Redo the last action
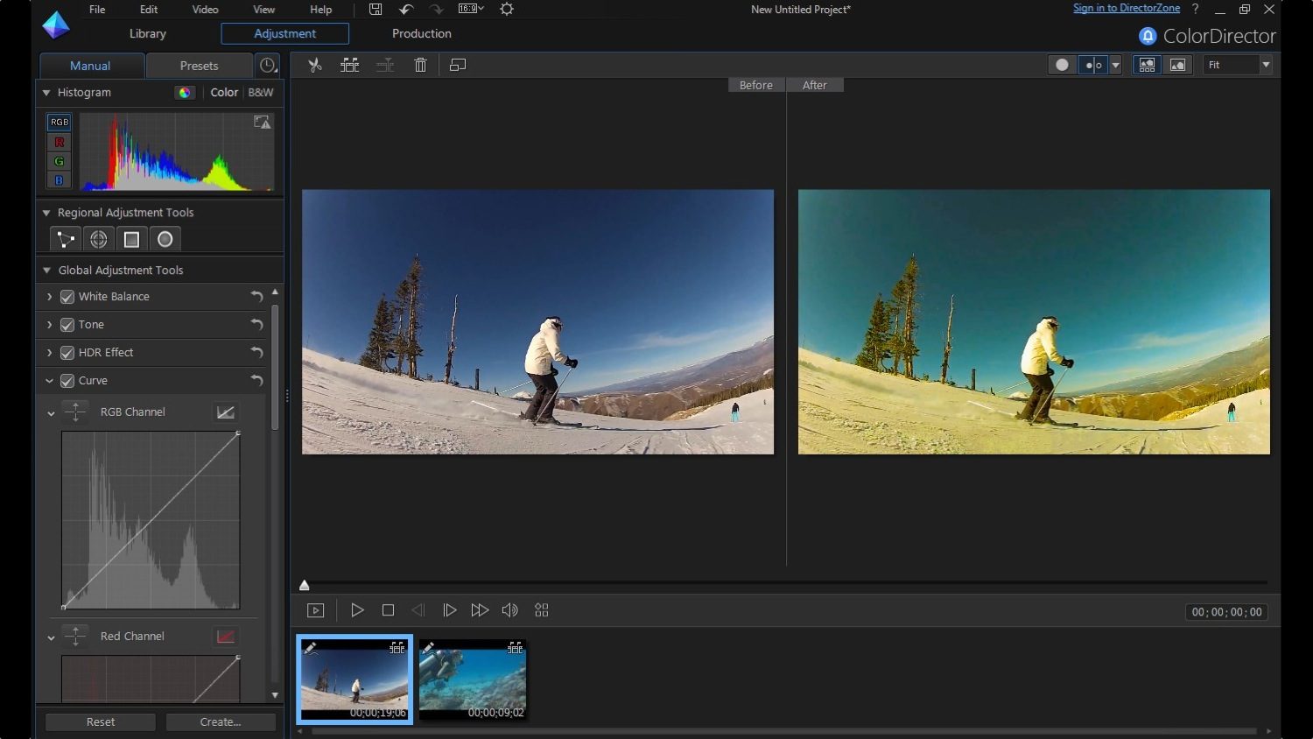The height and width of the screenshot is (739, 1313). tap(436, 10)
